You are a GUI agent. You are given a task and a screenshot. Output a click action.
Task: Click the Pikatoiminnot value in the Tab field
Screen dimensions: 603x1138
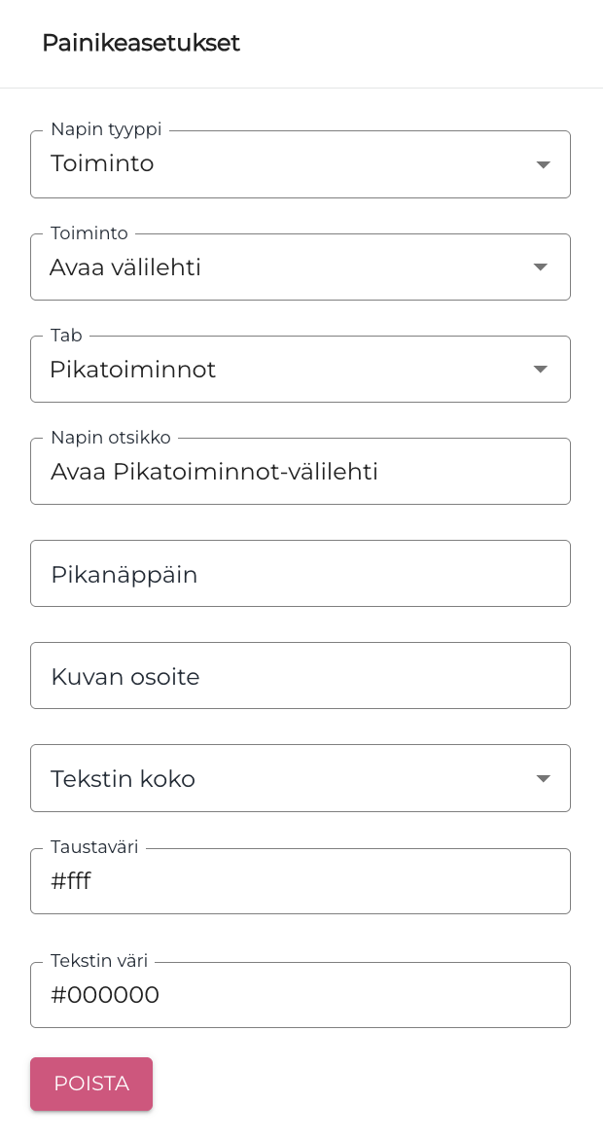[x=133, y=369]
